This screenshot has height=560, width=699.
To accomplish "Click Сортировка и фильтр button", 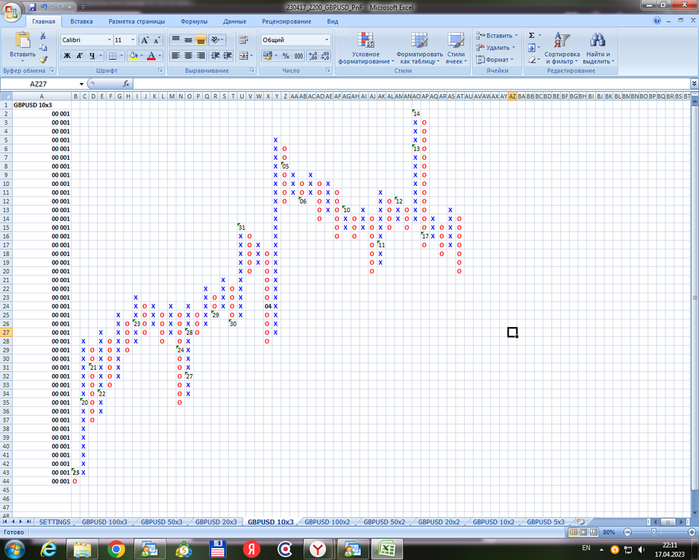I will point(562,49).
